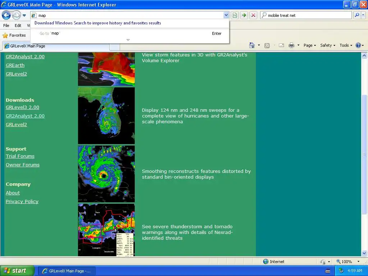The width and height of the screenshot is (368, 276).
Task: Click the Protected Mode status icon
Action: tap(323, 262)
